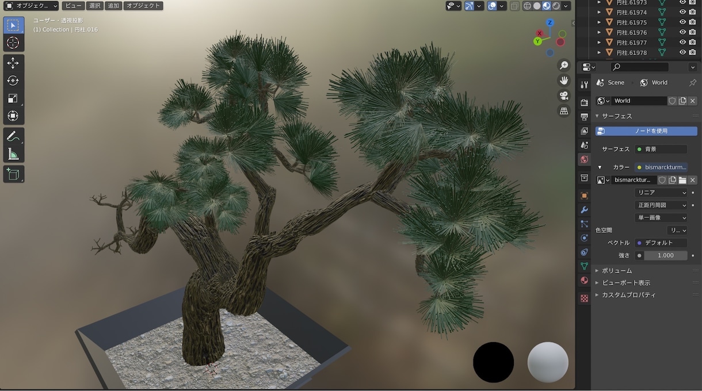
Task: Choose the Measure tool
Action: click(13, 154)
